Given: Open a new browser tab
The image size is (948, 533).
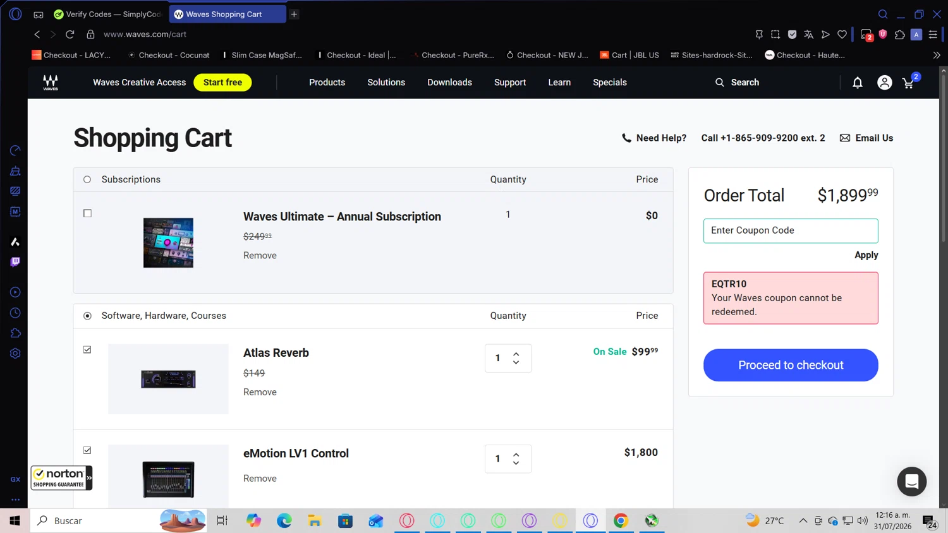Looking at the screenshot, I should pos(294,14).
